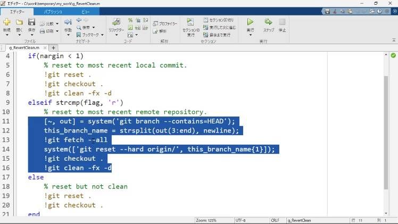The height and width of the screenshot is (224, 398).
Task: Run the script with green play icon
Action: [x=250, y=22]
